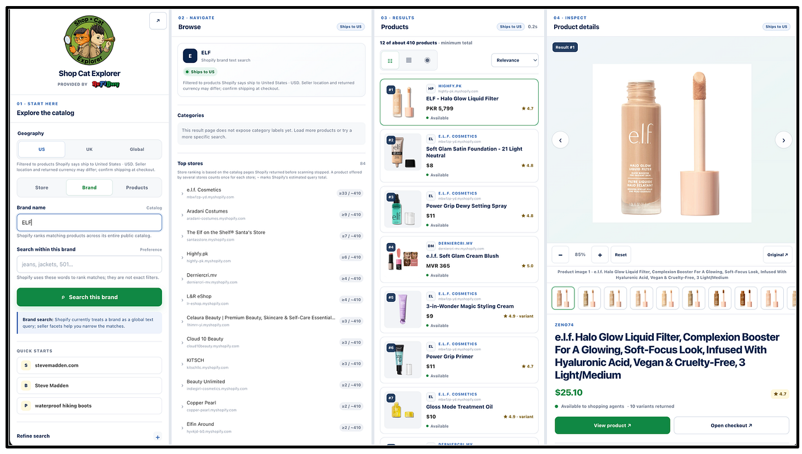
Task: Zoom out the product image with minus
Action: click(x=560, y=255)
